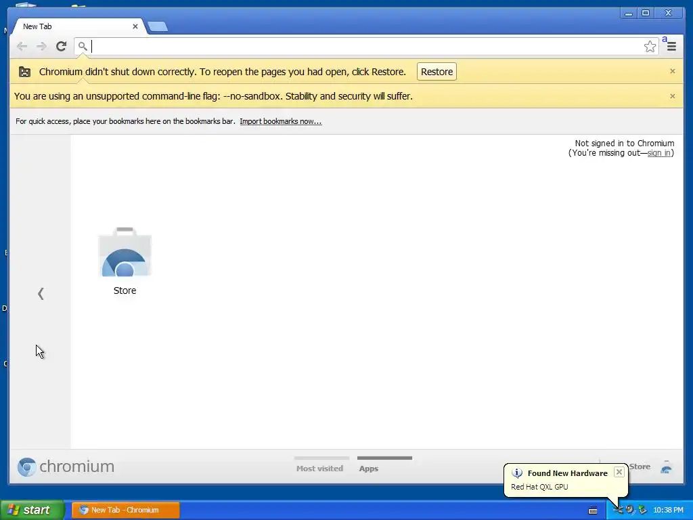Viewport: 693px width, 520px height.
Task: Open the Windows start menu
Action: click(32, 510)
